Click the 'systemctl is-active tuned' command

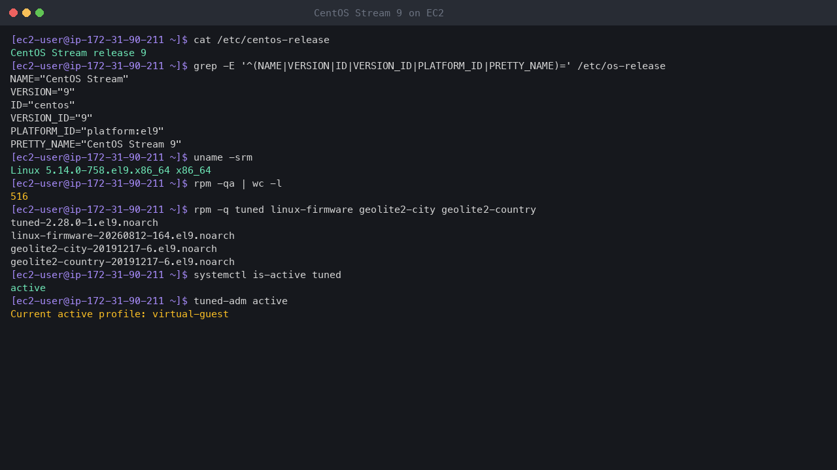pyautogui.click(x=267, y=275)
